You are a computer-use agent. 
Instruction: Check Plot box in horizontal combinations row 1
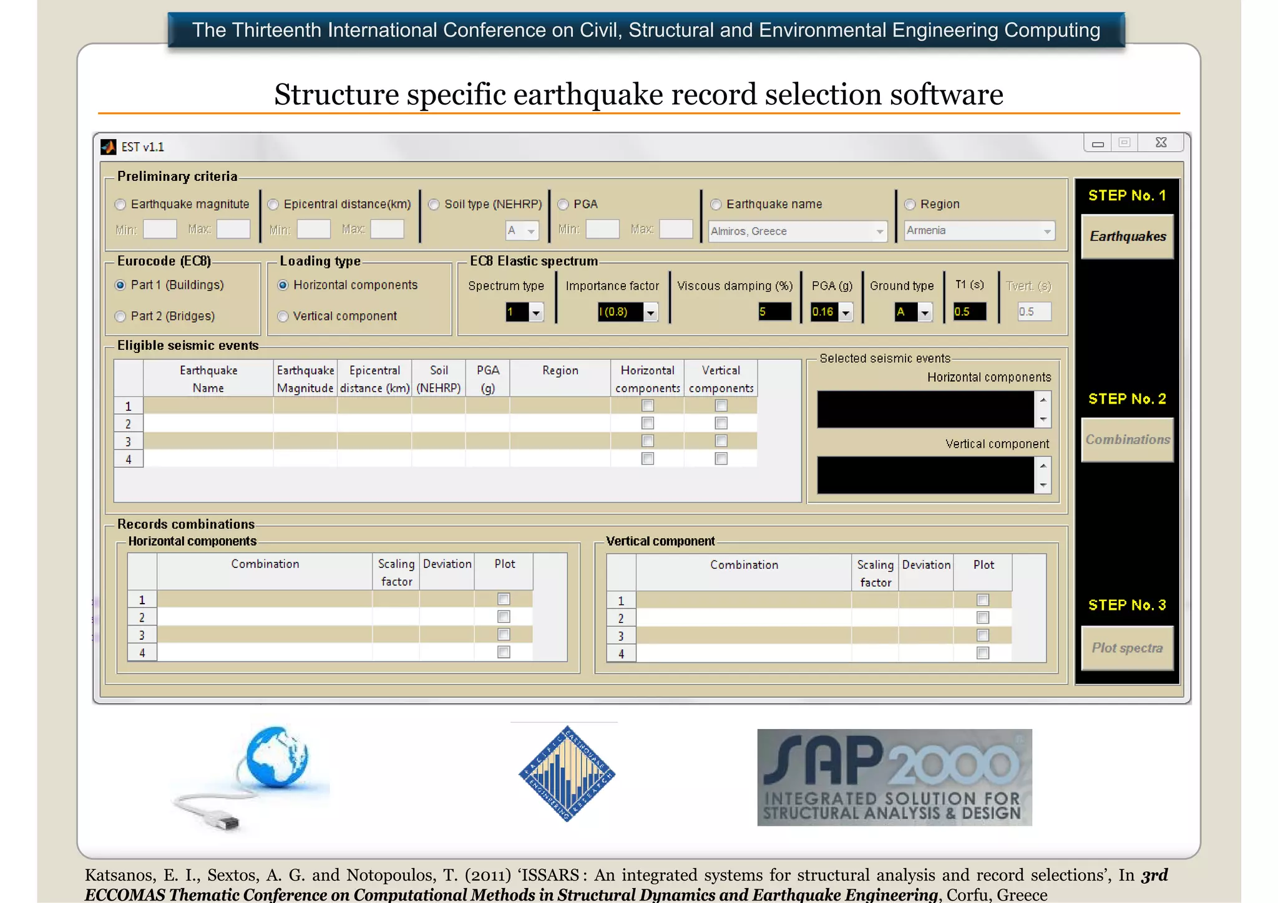tap(504, 599)
